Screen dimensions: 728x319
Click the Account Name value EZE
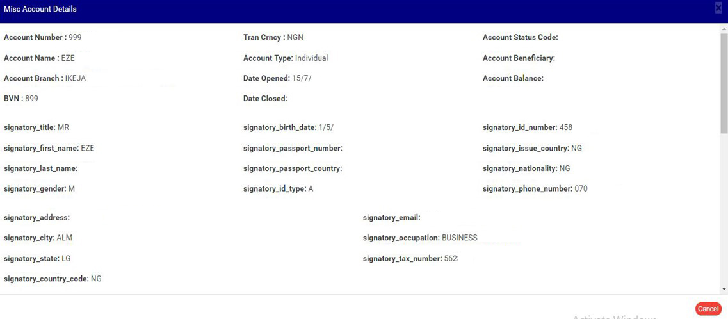(68, 58)
